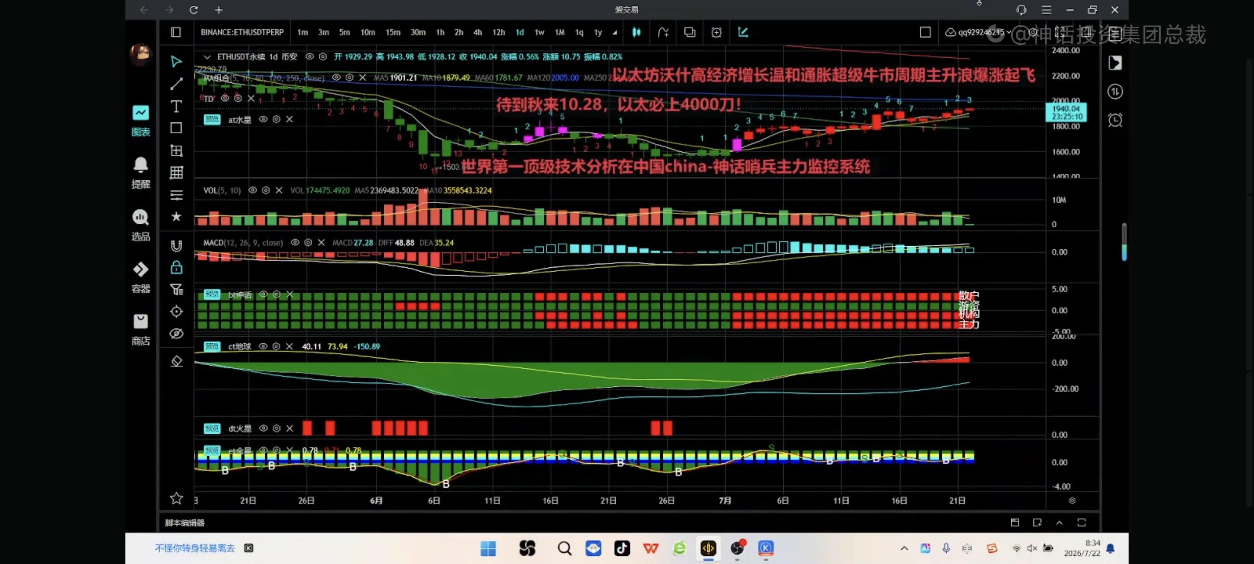Select the cursor arrow tool

[176, 61]
